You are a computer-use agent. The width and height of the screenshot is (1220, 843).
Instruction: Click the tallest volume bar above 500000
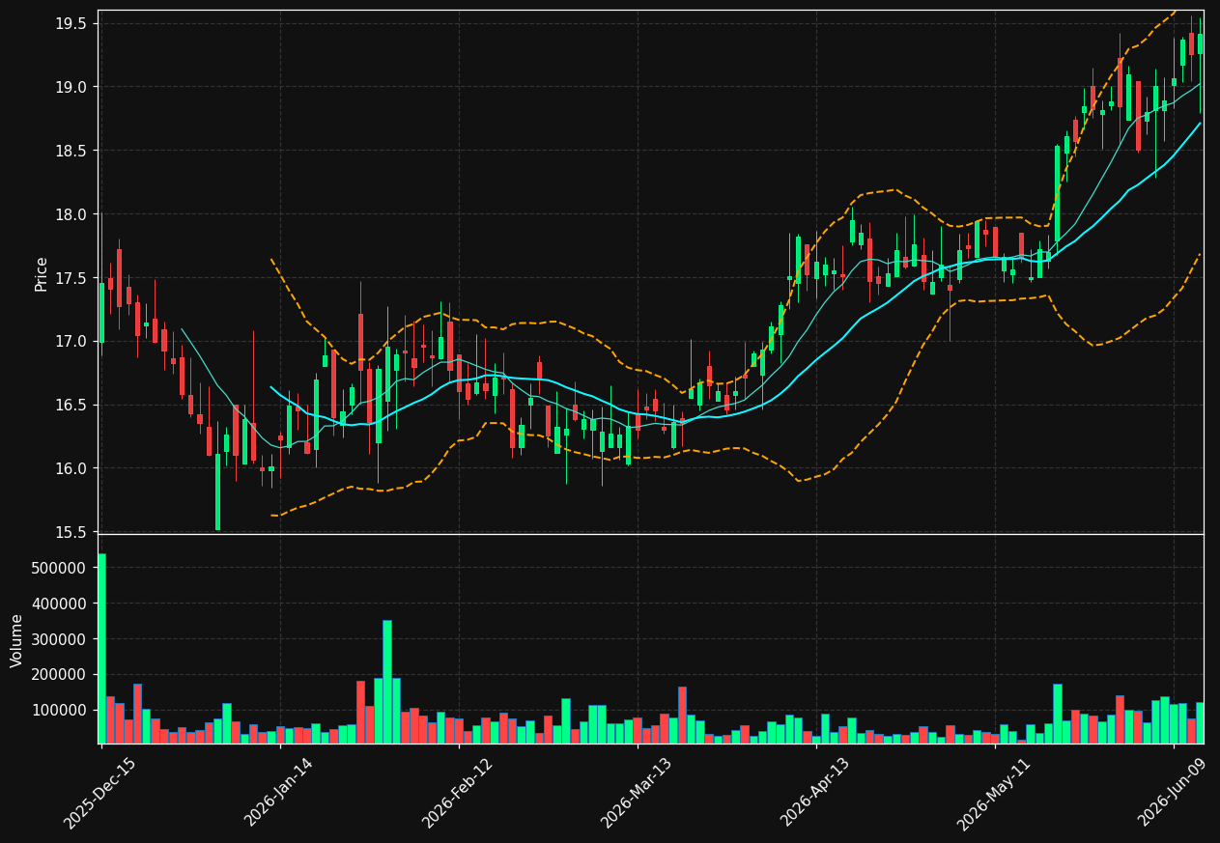101,649
